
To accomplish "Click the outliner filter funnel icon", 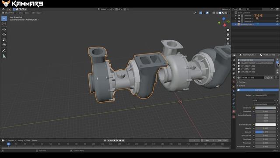I will (x=272, y=9).
